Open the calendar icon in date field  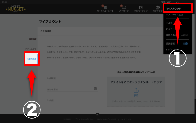click(x=96, y=89)
